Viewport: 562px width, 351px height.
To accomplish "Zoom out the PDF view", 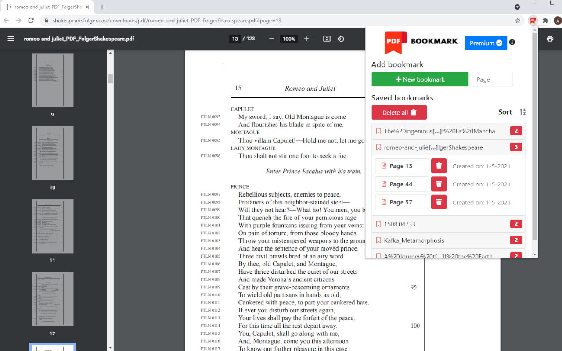I will click(272, 39).
